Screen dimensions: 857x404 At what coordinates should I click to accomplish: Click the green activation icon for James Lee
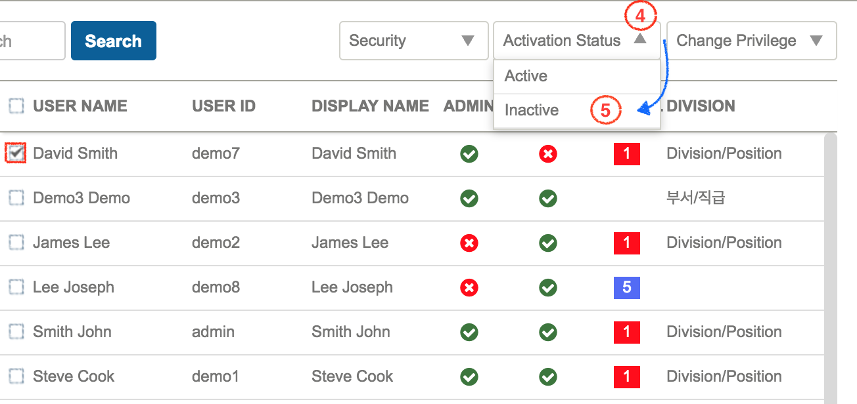click(547, 243)
